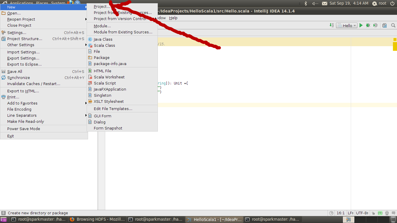The height and width of the screenshot is (223, 397).
Task: Open the Hello run configuration dropdown
Action: (347, 26)
